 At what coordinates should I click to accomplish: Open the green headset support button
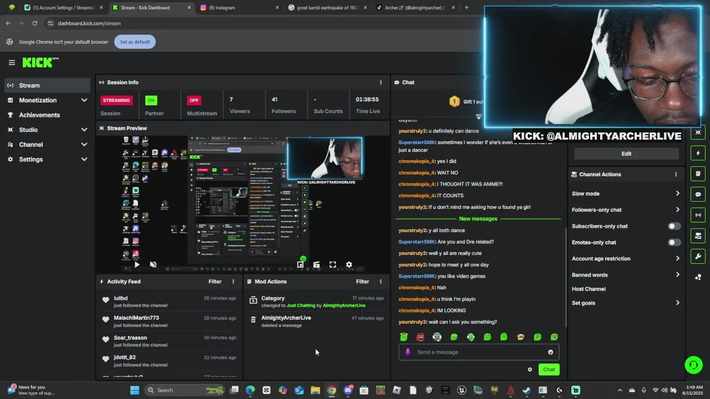coord(693,365)
